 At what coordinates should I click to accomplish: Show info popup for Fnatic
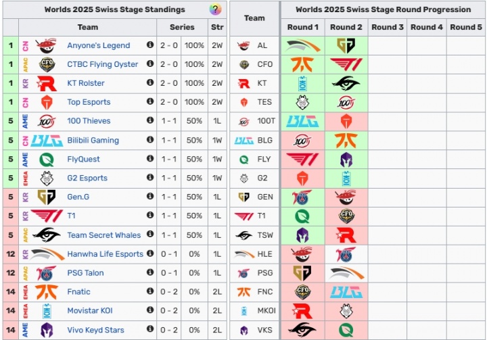tap(149, 291)
